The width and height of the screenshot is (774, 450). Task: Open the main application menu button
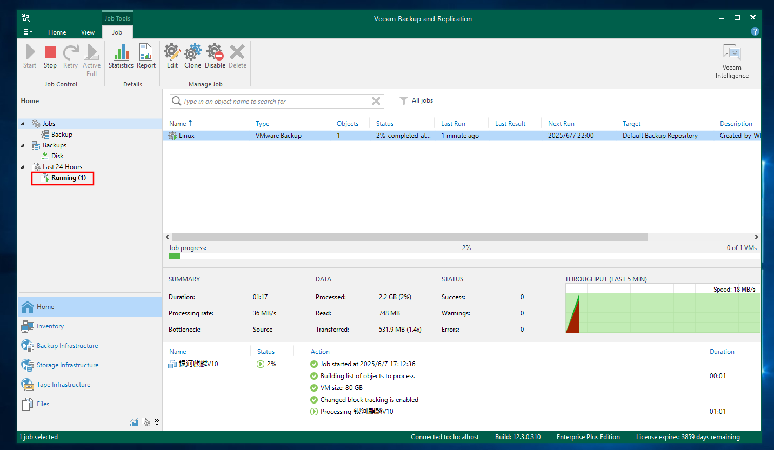click(x=28, y=32)
